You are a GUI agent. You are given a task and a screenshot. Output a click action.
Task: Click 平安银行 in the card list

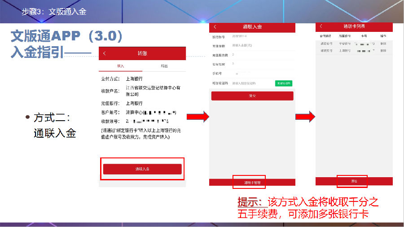tap(345, 44)
